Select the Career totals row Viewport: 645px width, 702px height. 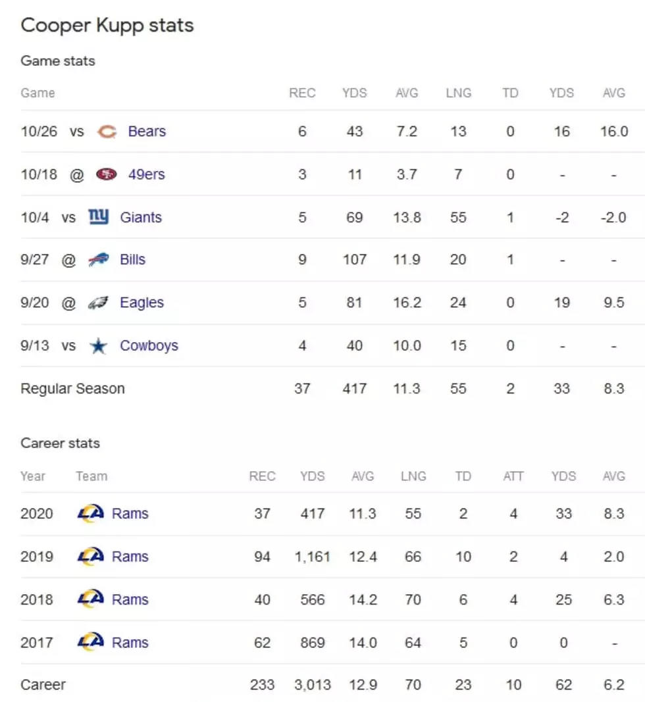click(332, 684)
